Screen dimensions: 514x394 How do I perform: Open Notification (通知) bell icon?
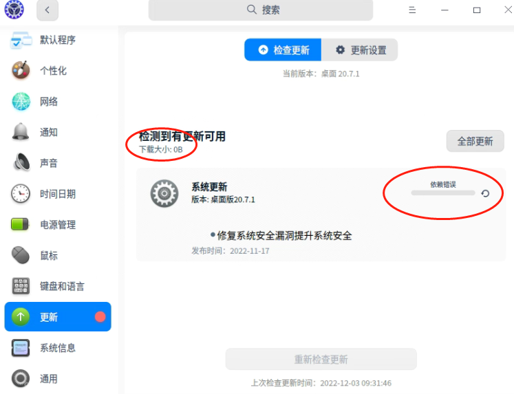tap(21, 132)
